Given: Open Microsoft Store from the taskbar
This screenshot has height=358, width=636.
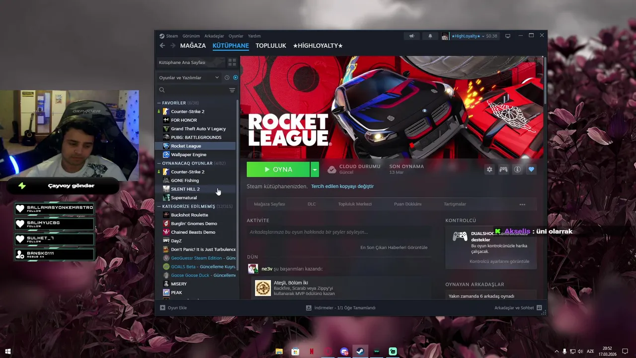Looking at the screenshot, I should [x=295, y=352].
